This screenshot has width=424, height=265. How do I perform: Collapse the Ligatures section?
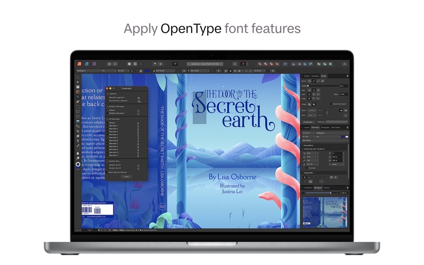tap(108, 94)
